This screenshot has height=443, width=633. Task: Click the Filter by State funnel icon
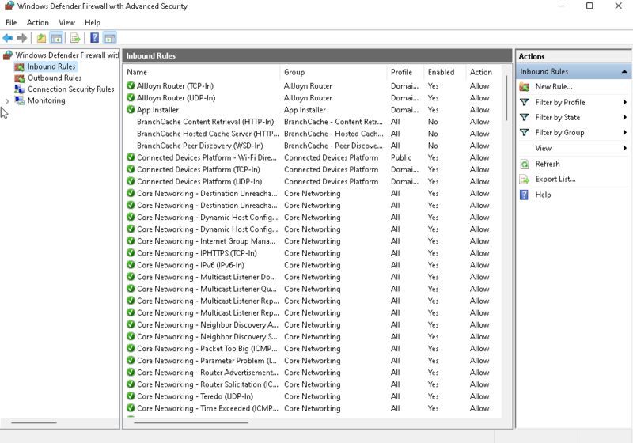pos(525,117)
